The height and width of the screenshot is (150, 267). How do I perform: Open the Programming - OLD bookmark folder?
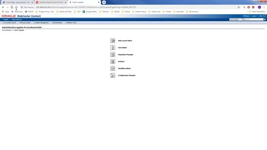[x=45, y=12]
